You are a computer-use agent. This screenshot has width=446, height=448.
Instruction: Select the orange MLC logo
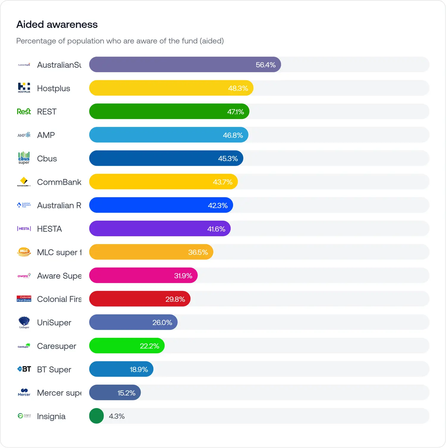click(x=24, y=252)
